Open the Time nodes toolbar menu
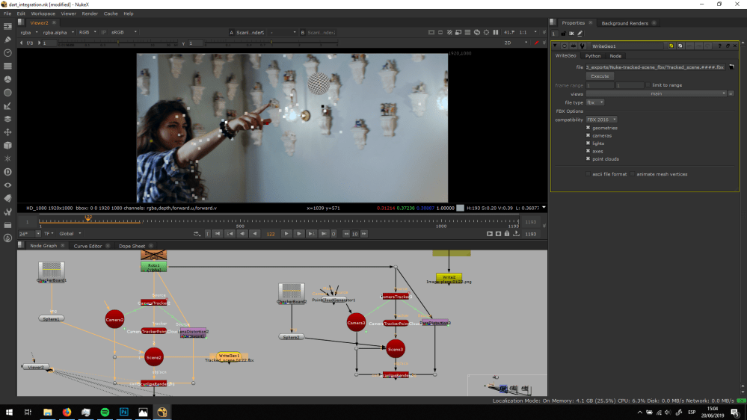Image resolution: width=747 pixels, height=420 pixels. [7, 53]
